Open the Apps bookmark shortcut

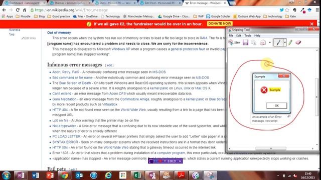point(7,16)
